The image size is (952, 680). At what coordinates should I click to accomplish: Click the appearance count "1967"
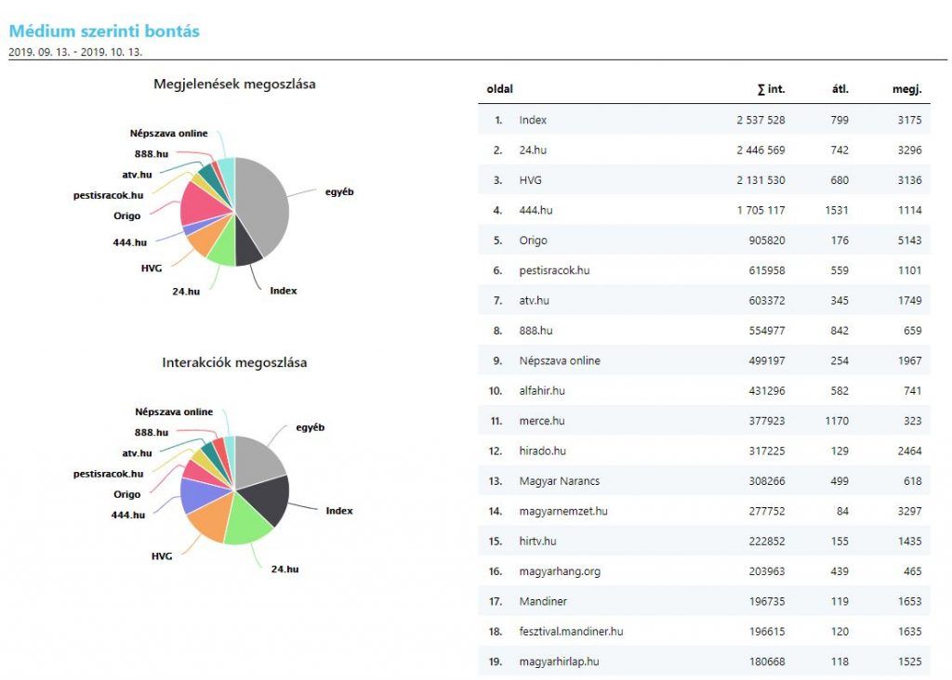click(909, 360)
